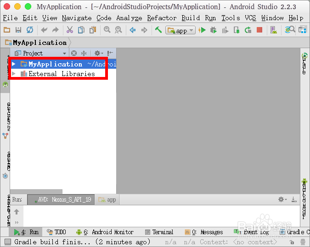
Task: Switch to AVD: Nexus_S_API_19 run tab
Action: (61, 200)
